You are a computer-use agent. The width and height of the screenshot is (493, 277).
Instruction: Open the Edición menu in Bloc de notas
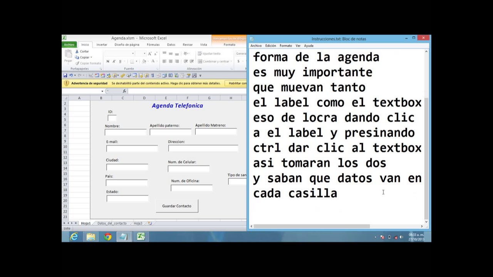coord(270,45)
